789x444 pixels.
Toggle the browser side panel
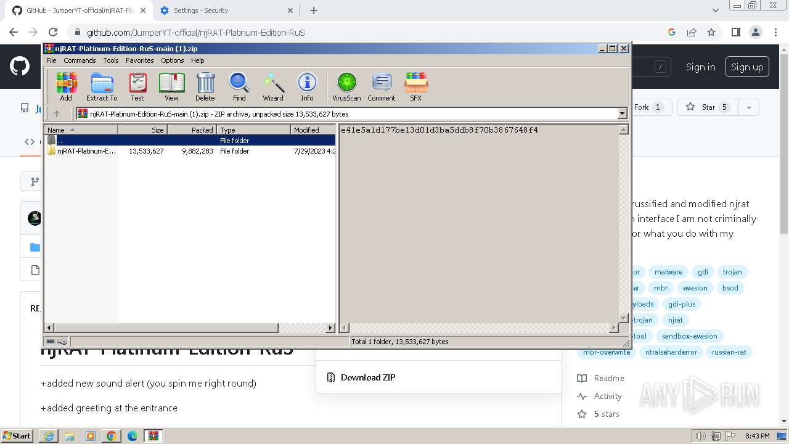point(735,32)
